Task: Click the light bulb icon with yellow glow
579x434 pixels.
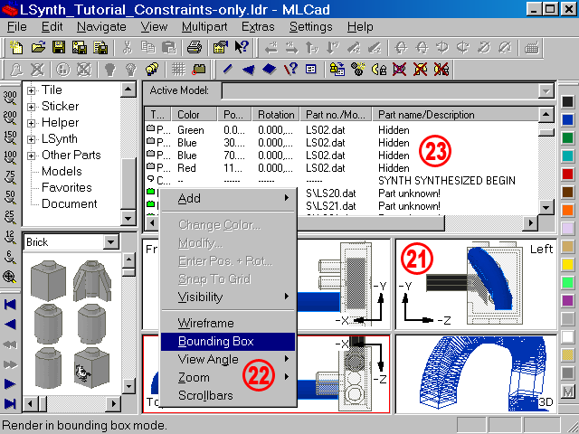Action: 152,69
